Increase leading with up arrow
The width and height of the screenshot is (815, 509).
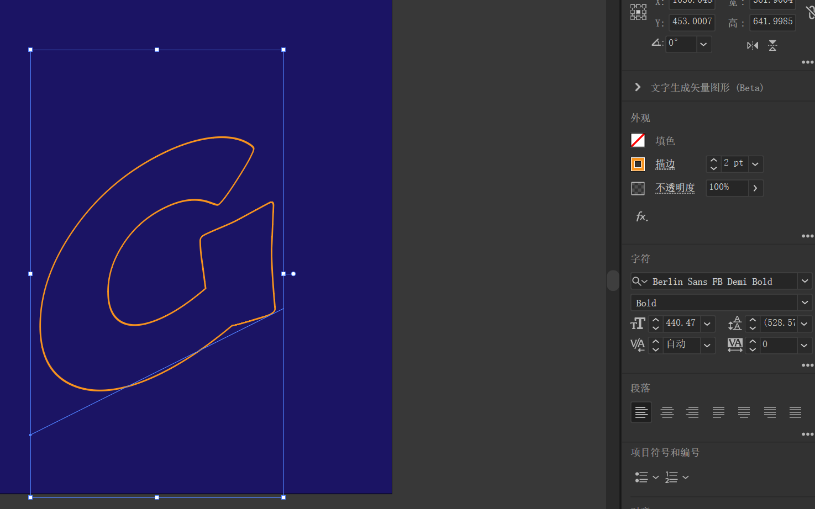(753, 320)
